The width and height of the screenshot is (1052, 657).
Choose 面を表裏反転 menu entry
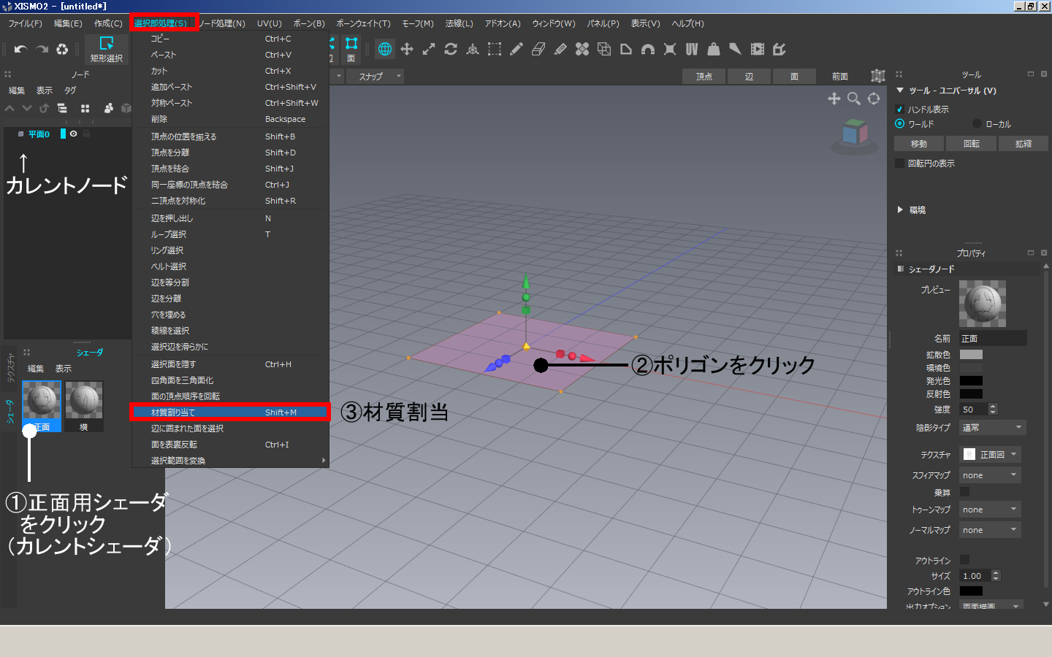tap(230, 445)
